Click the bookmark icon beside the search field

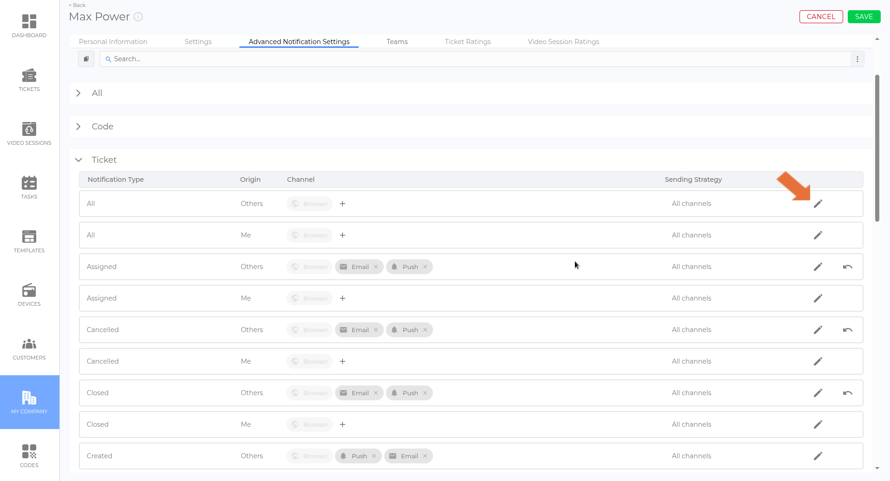tap(86, 59)
